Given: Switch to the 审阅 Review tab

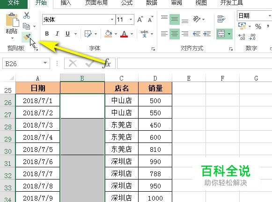Looking at the screenshot, I should pyautogui.click(x=176, y=3).
